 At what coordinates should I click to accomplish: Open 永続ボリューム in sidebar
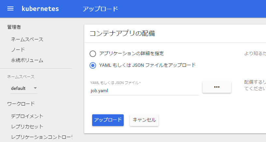pyautogui.click(x=27, y=60)
